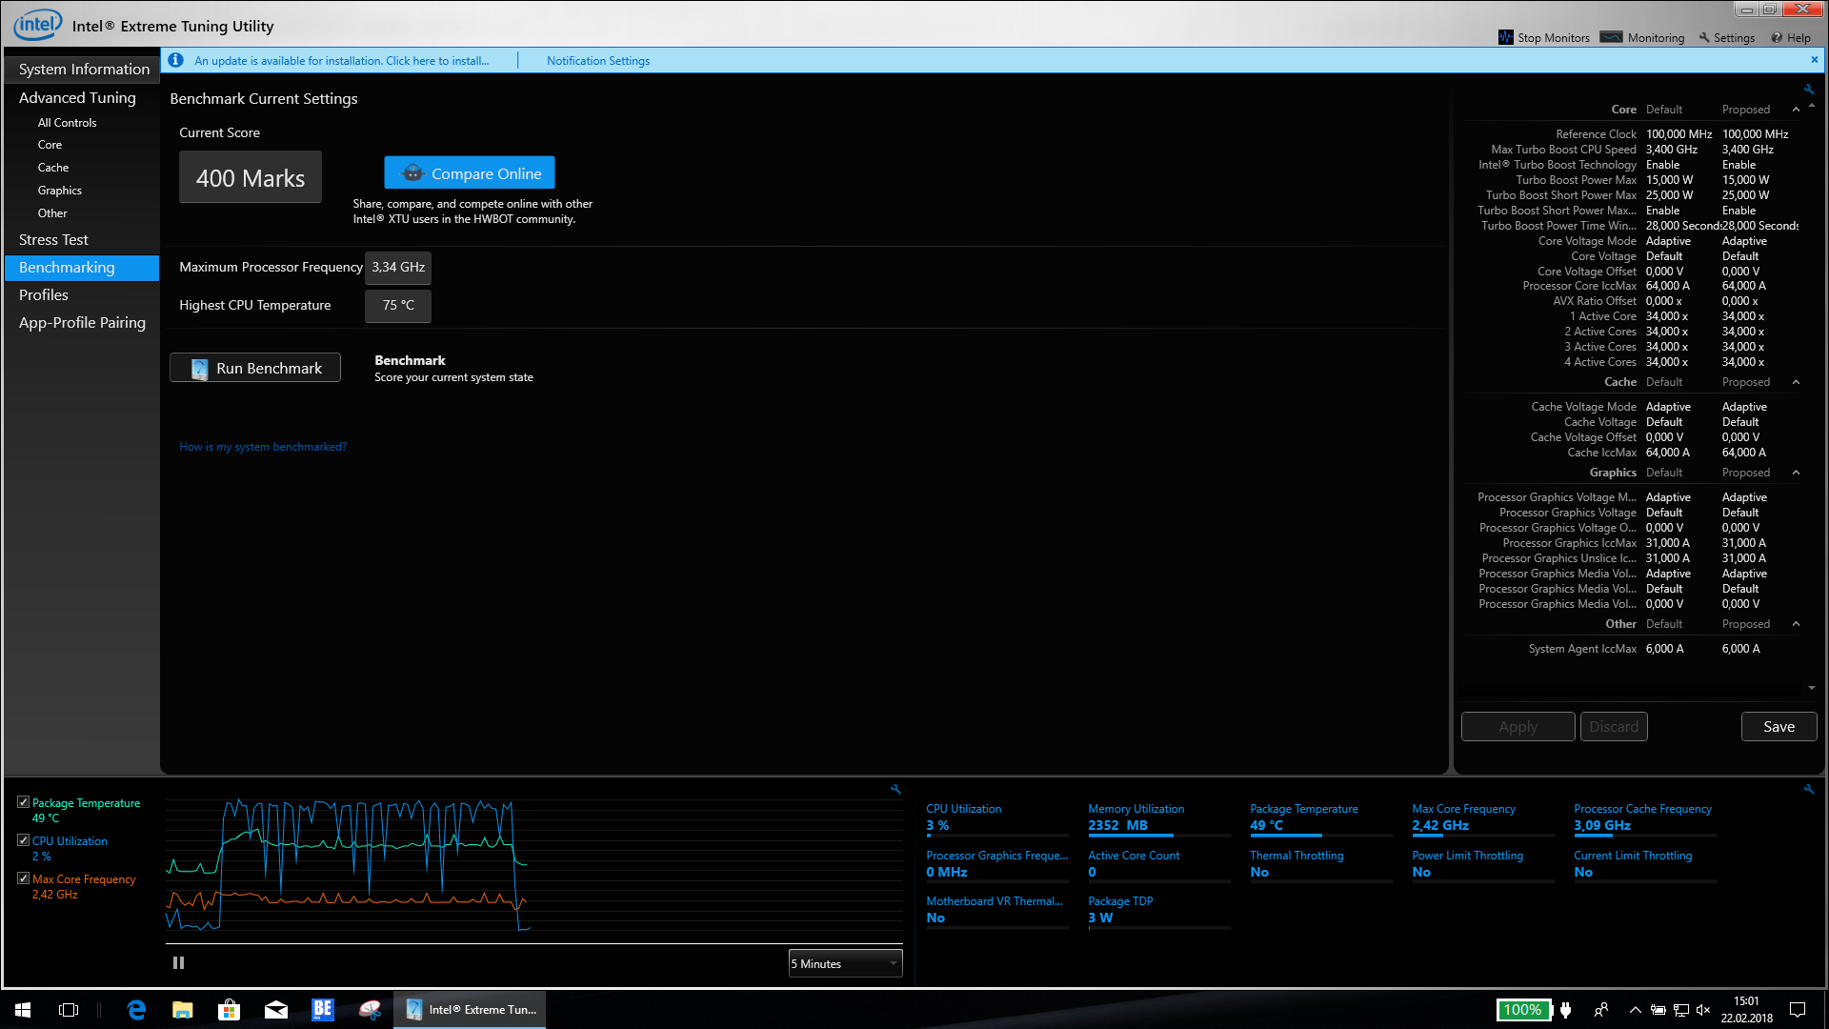
Task: Pause the monitoring graph
Action: click(178, 963)
